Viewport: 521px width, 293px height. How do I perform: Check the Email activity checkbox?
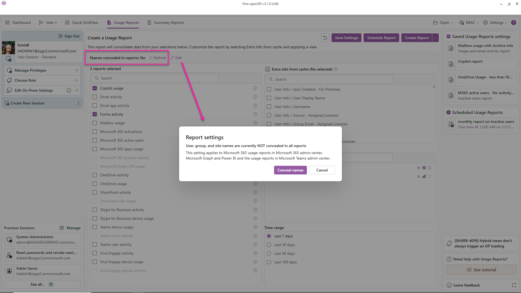[95, 97]
